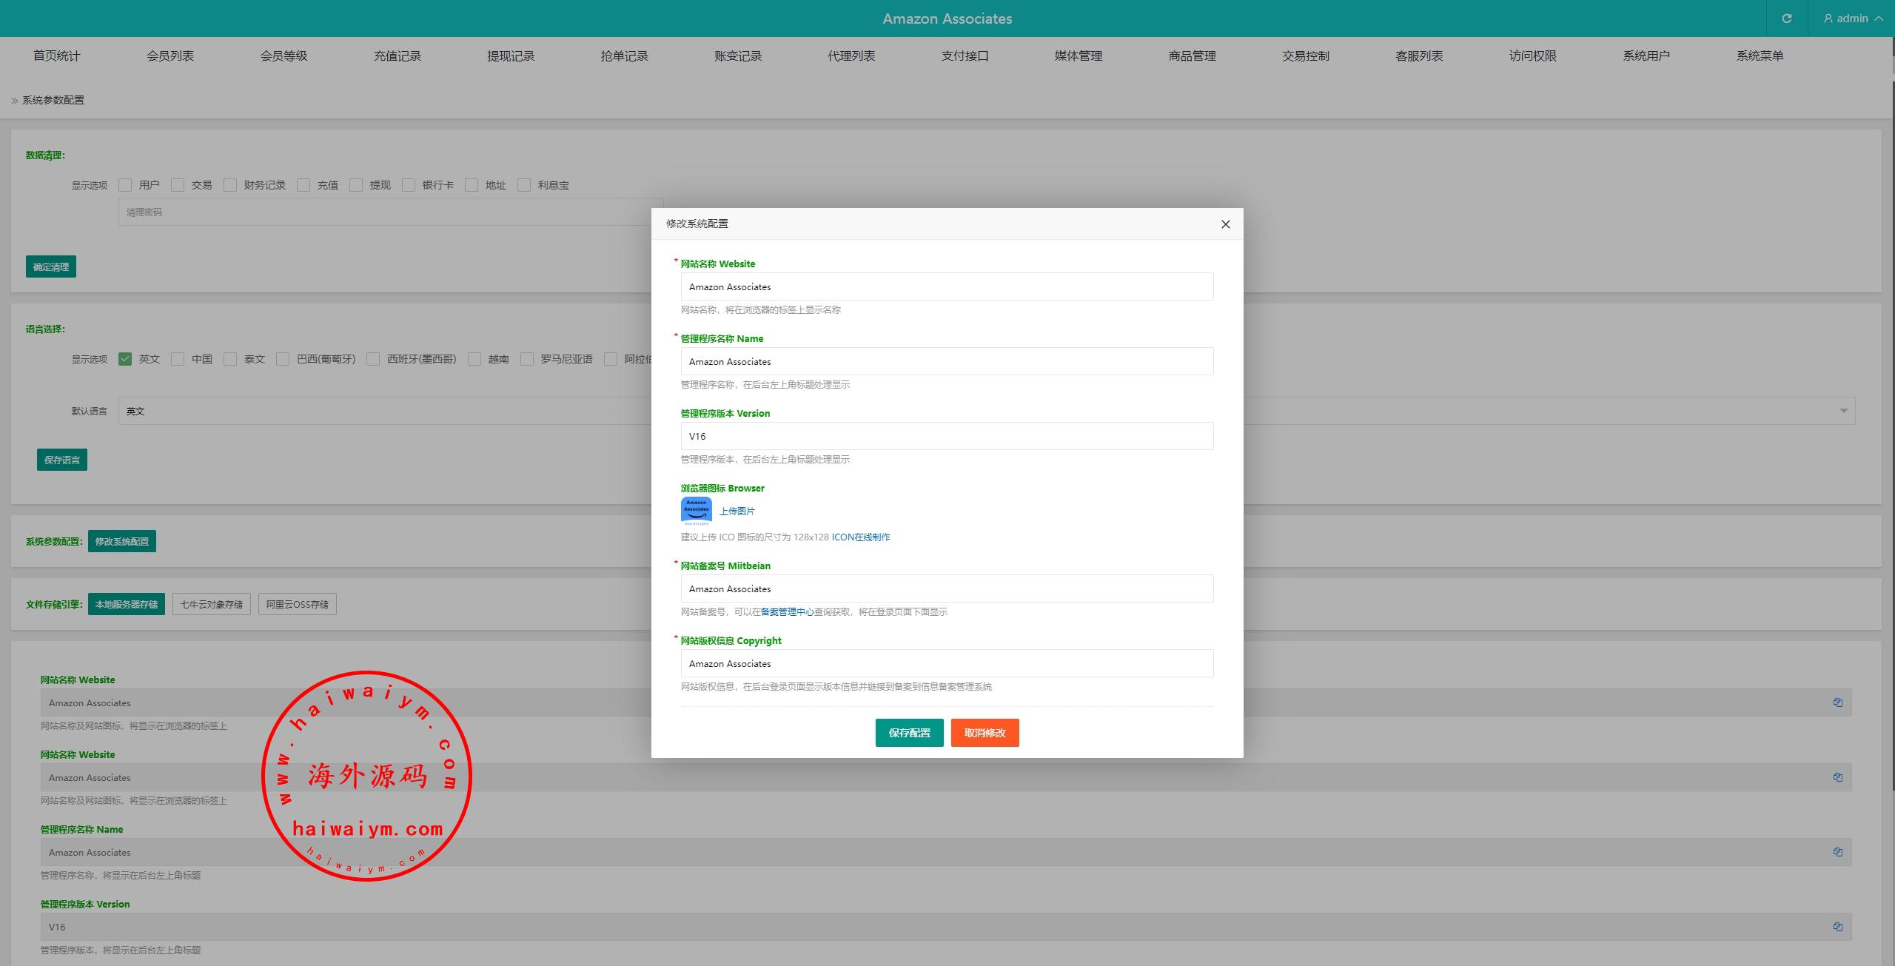The image size is (1895, 966).
Task: Check the 财务记录 data cleanup checkbox
Action: pos(230,185)
